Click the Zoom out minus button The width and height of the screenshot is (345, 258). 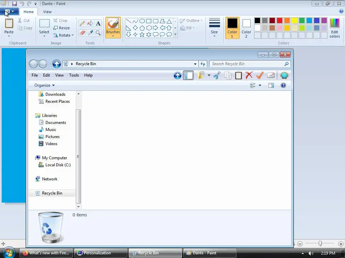click(300, 244)
